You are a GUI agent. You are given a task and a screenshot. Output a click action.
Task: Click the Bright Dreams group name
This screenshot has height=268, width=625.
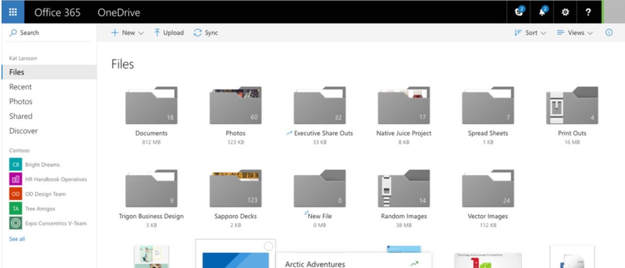(42, 165)
